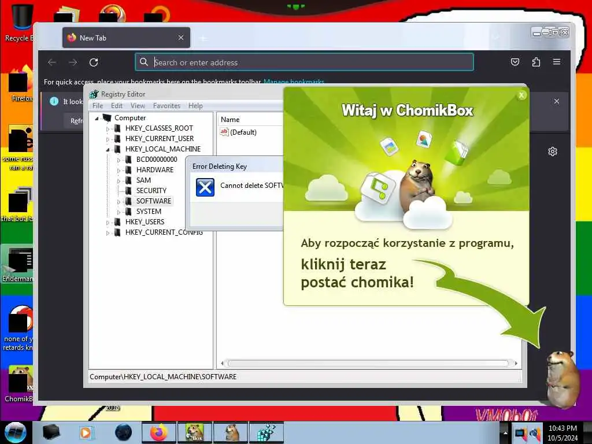Collapse the Computer tree node

point(97,119)
